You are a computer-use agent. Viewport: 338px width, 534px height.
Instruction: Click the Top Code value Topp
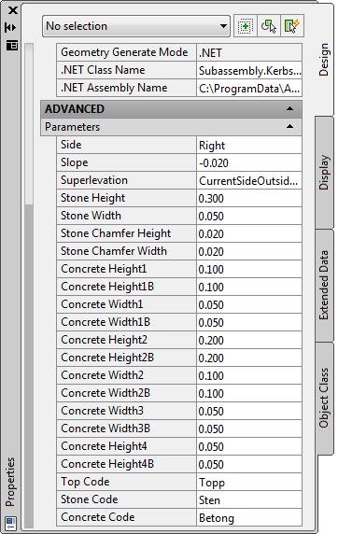point(249,483)
